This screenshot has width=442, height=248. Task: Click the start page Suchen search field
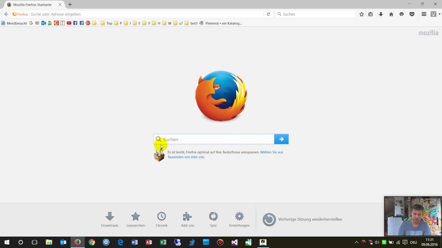click(x=214, y=139)
